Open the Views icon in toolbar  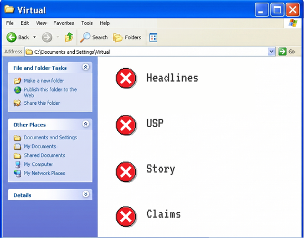[153, 38]
